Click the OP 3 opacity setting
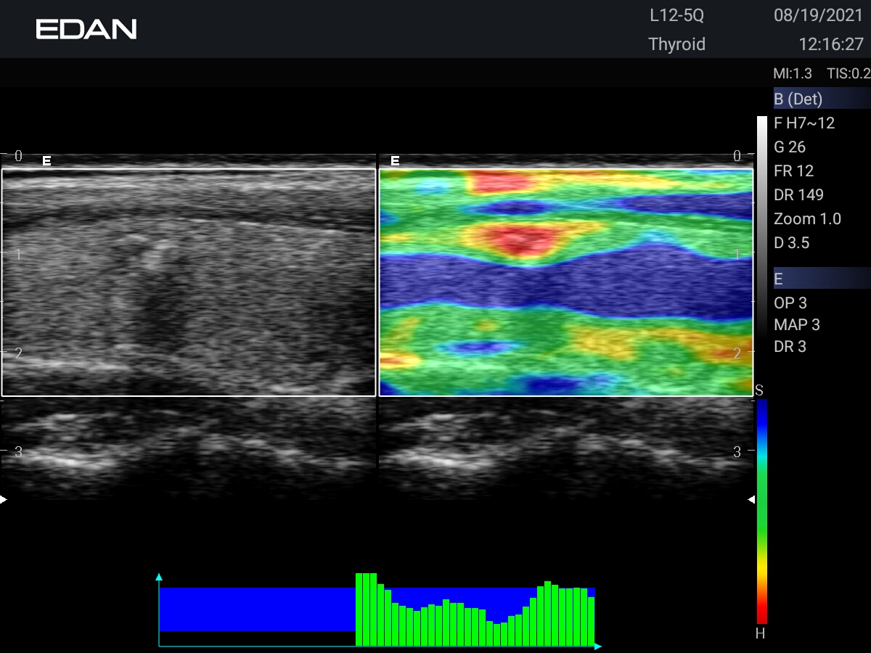871x653 pixels. (x=790, y=303)
